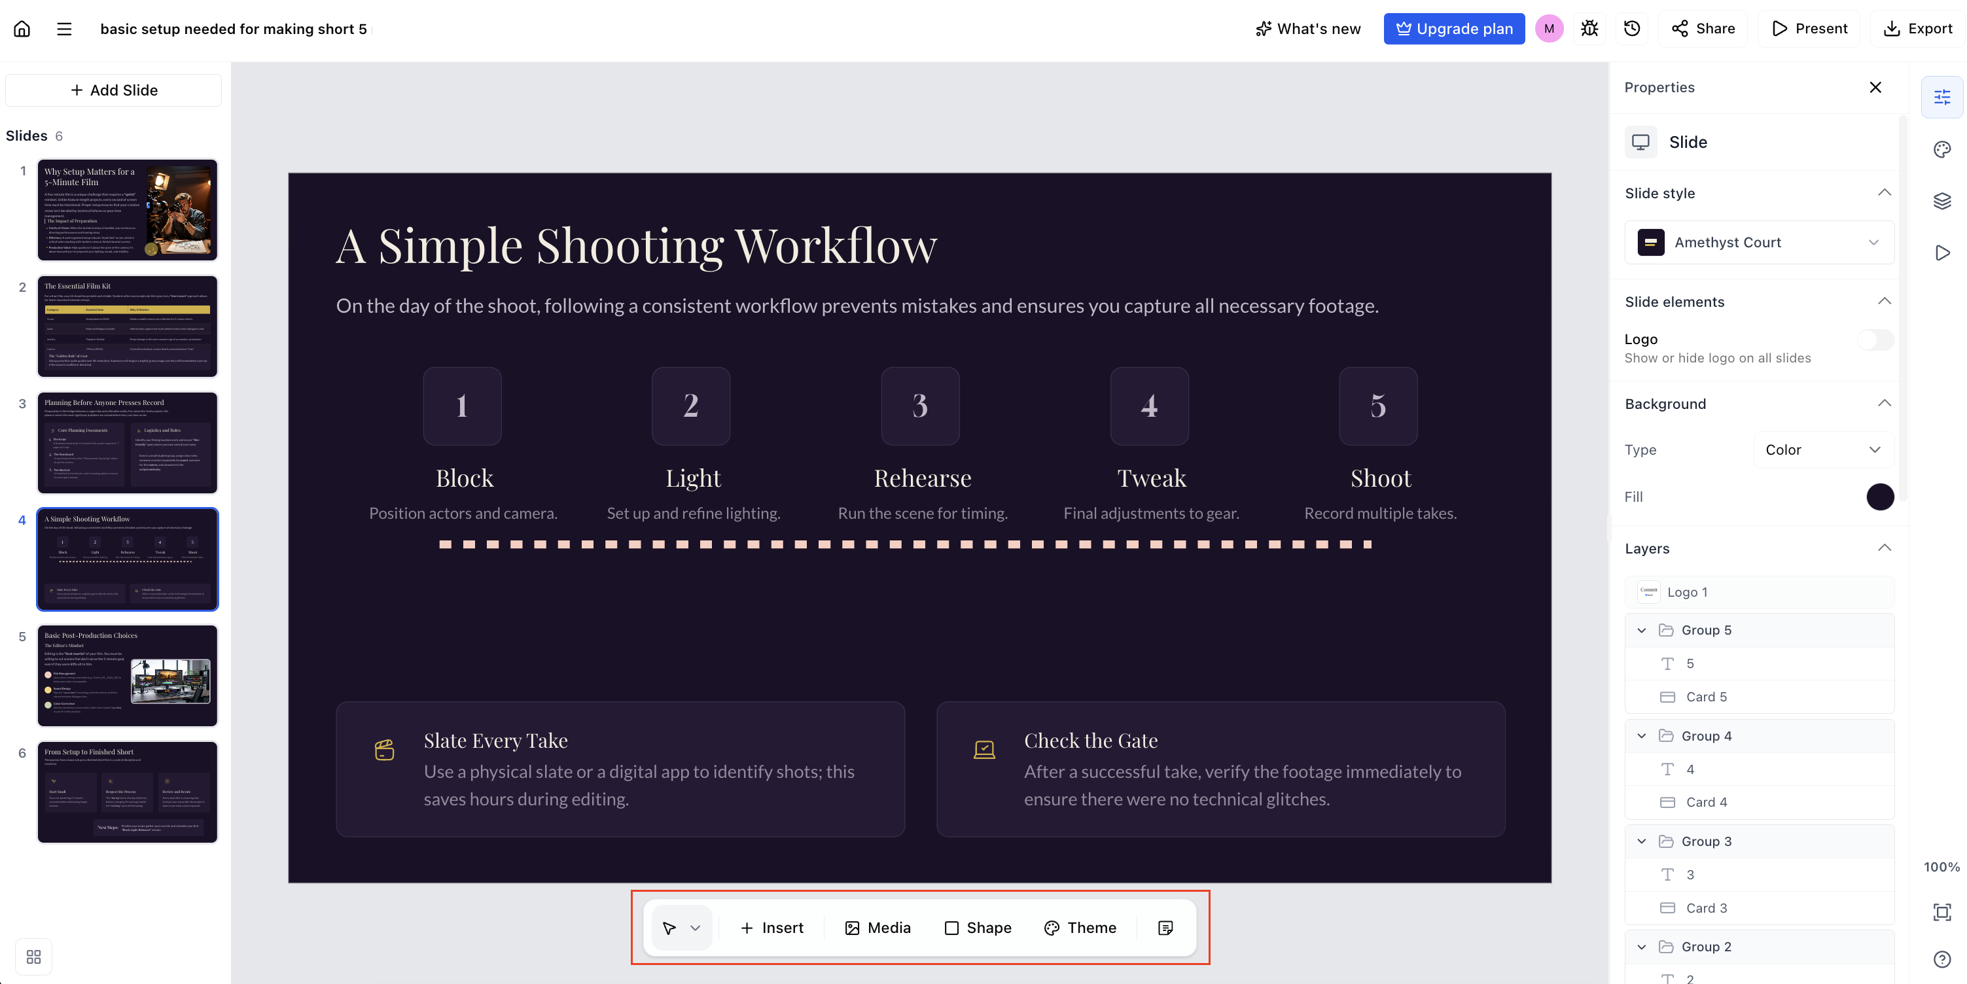The height and width of the screenshot is (984, 1967).
Task: Click the Slate Every Take heading
Action: pos(495,741)
